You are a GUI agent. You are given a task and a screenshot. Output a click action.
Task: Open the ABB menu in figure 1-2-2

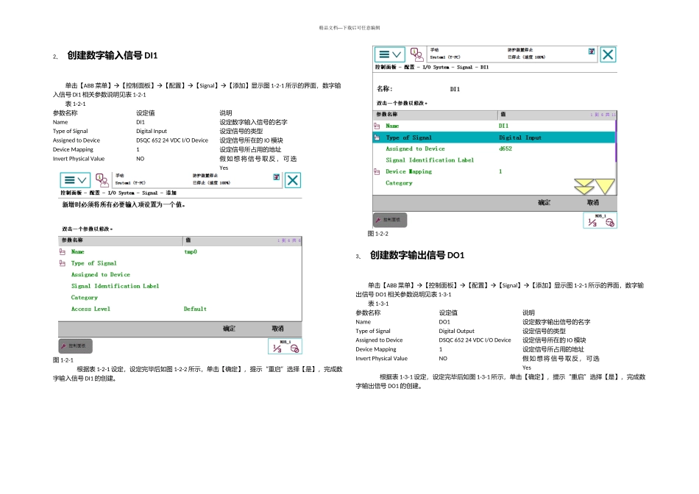click(390, 54)
